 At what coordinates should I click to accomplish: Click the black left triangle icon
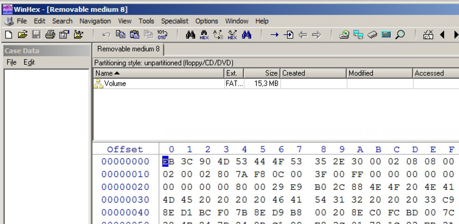click(442, 35)
